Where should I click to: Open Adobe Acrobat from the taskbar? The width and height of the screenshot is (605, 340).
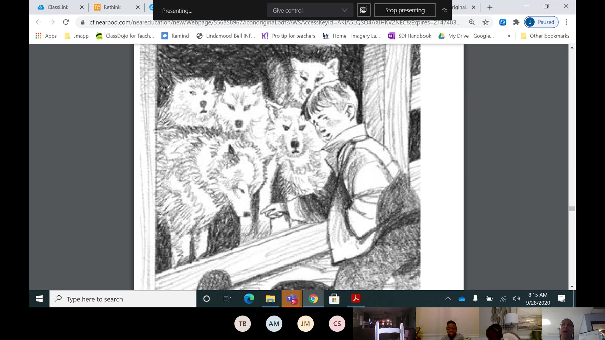point(356,299)
